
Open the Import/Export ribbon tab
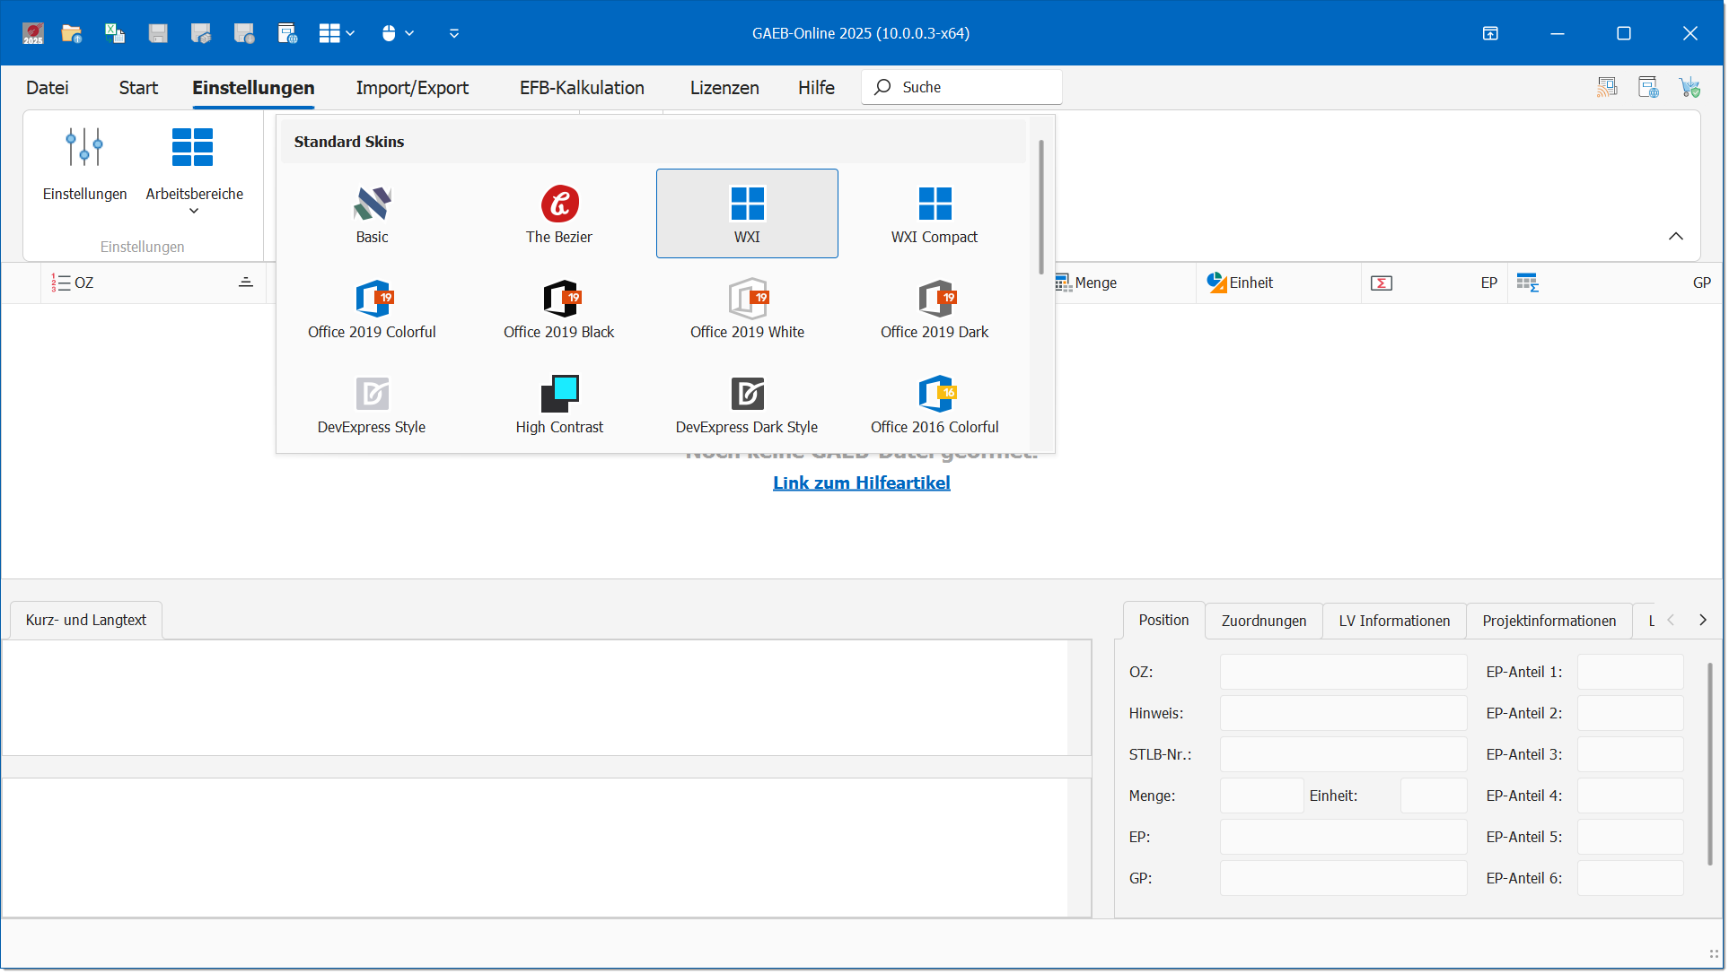[412, 88]
